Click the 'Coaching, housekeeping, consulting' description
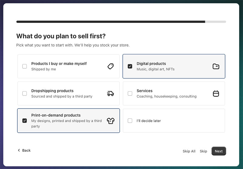The height and width of the screenshot is (169, 243). click(x=166, y=96)
